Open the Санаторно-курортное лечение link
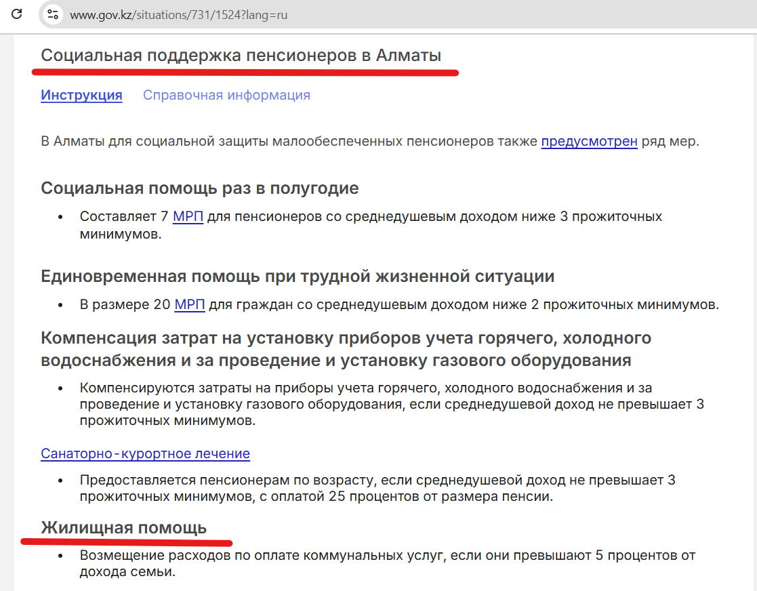Screen dimensions: 757x591 point(145,453)
